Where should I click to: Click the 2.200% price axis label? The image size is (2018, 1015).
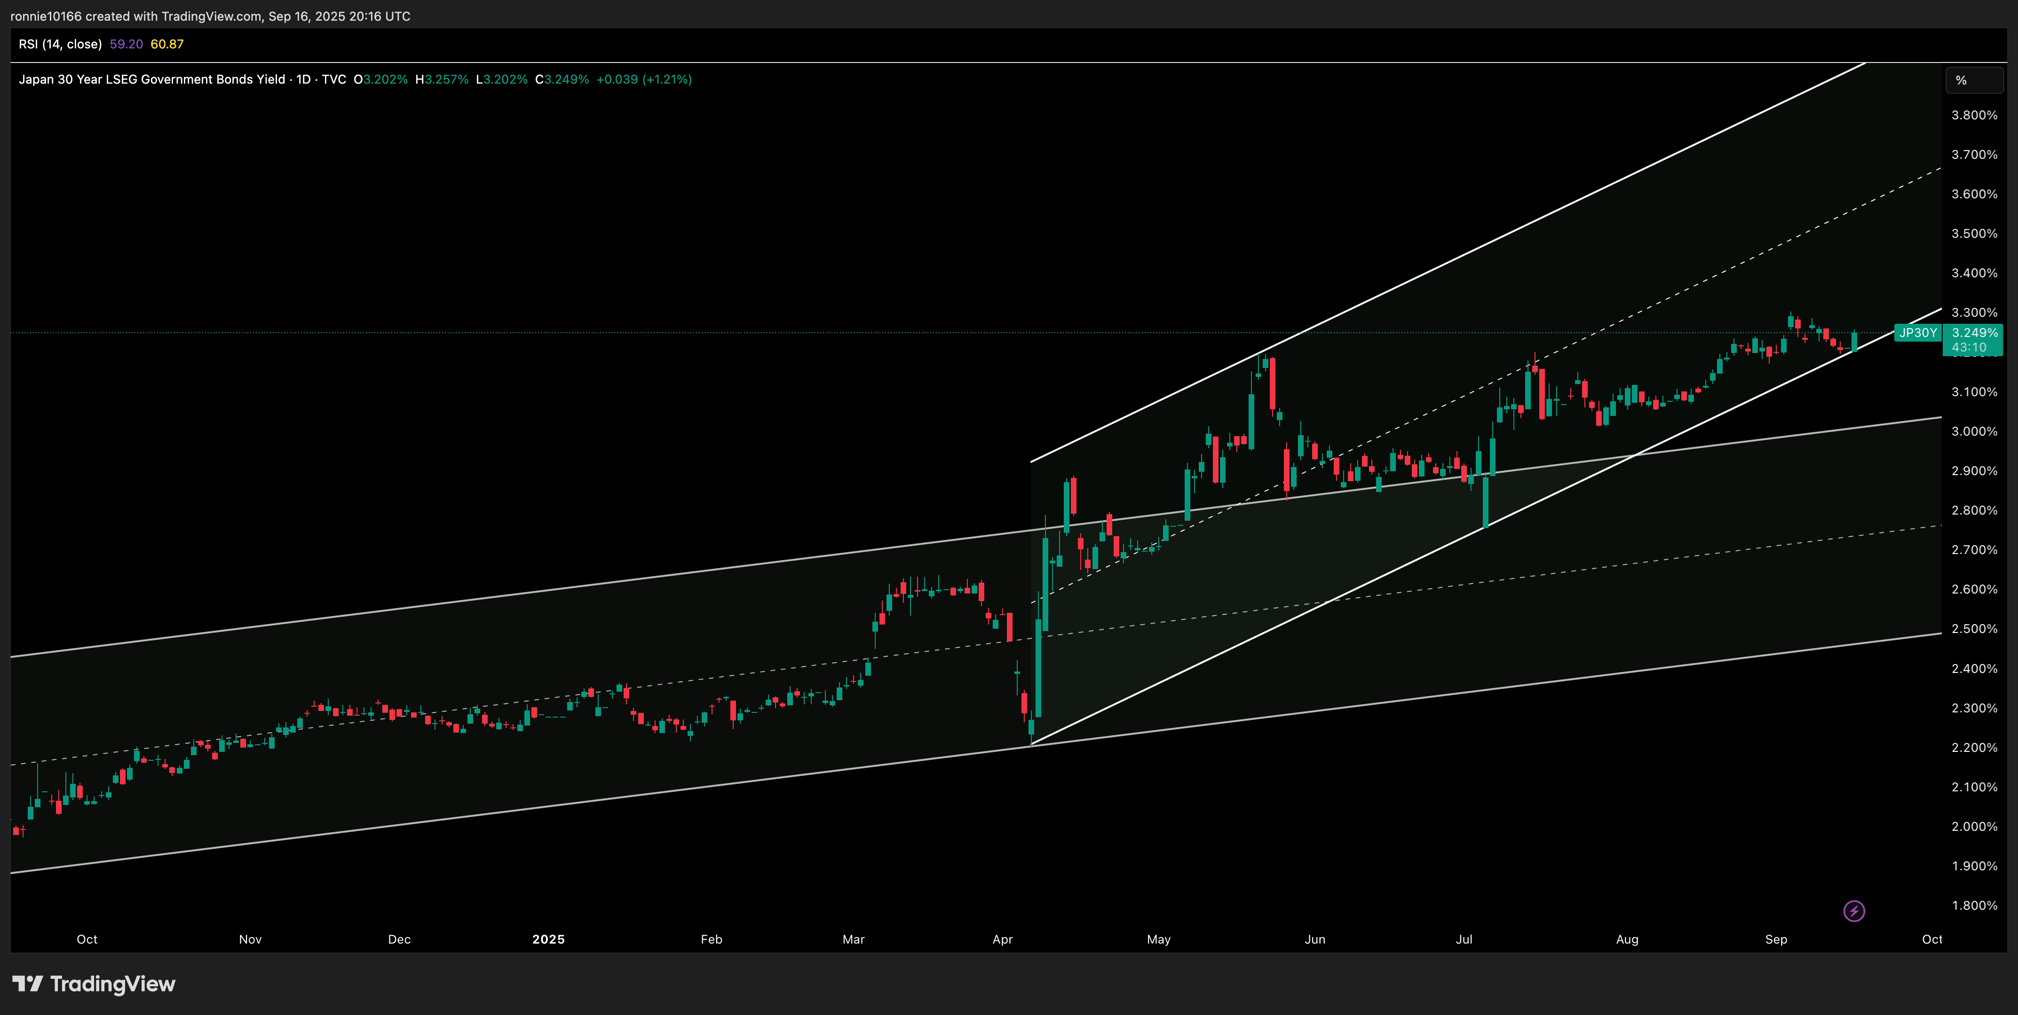click(1974, 747)
